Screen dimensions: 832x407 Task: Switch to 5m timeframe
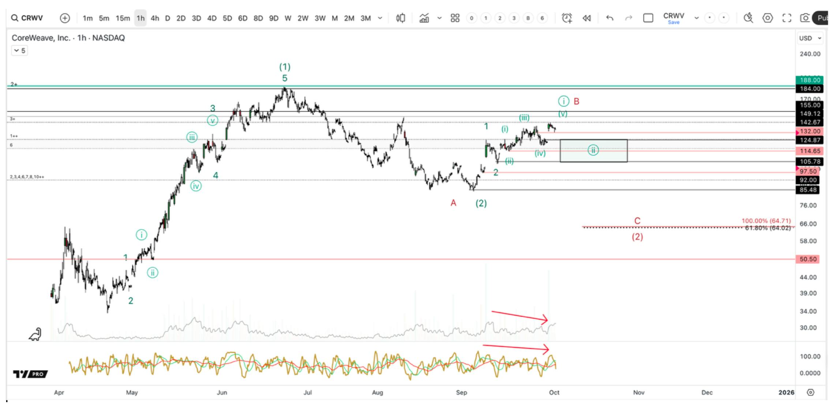(104, 18)
